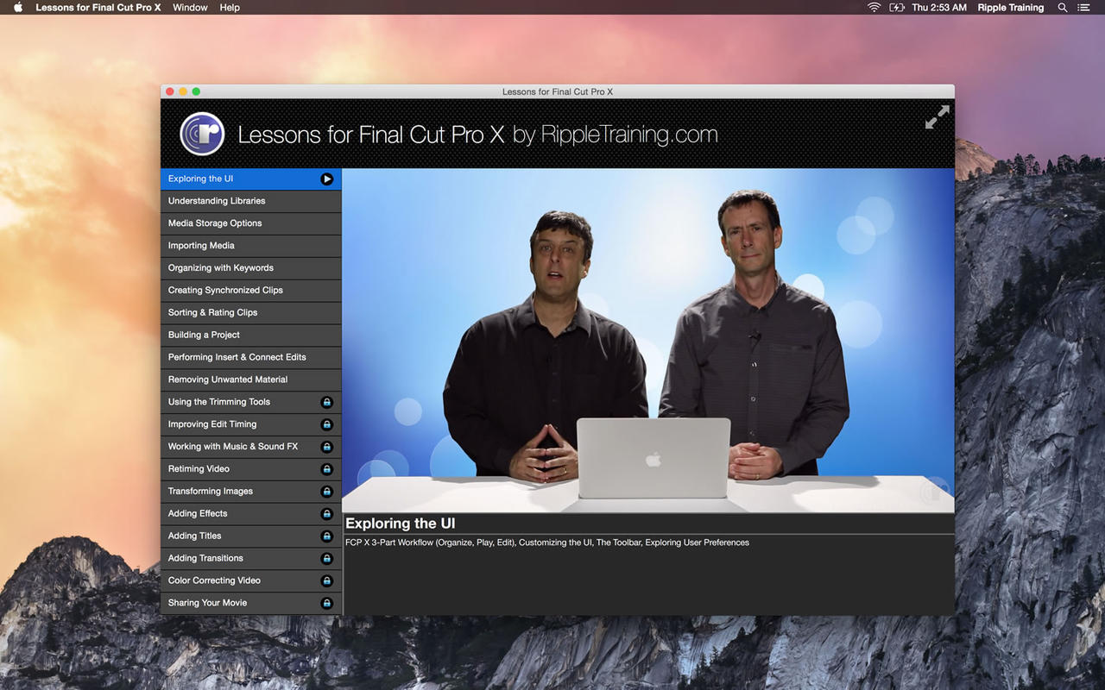1105x690 pixels.
Task: Click lock icon beside Improving Edit Timing
Action: (x=326, y=424)
